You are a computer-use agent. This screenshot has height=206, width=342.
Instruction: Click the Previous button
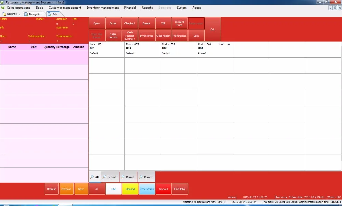tap(66, 189)
